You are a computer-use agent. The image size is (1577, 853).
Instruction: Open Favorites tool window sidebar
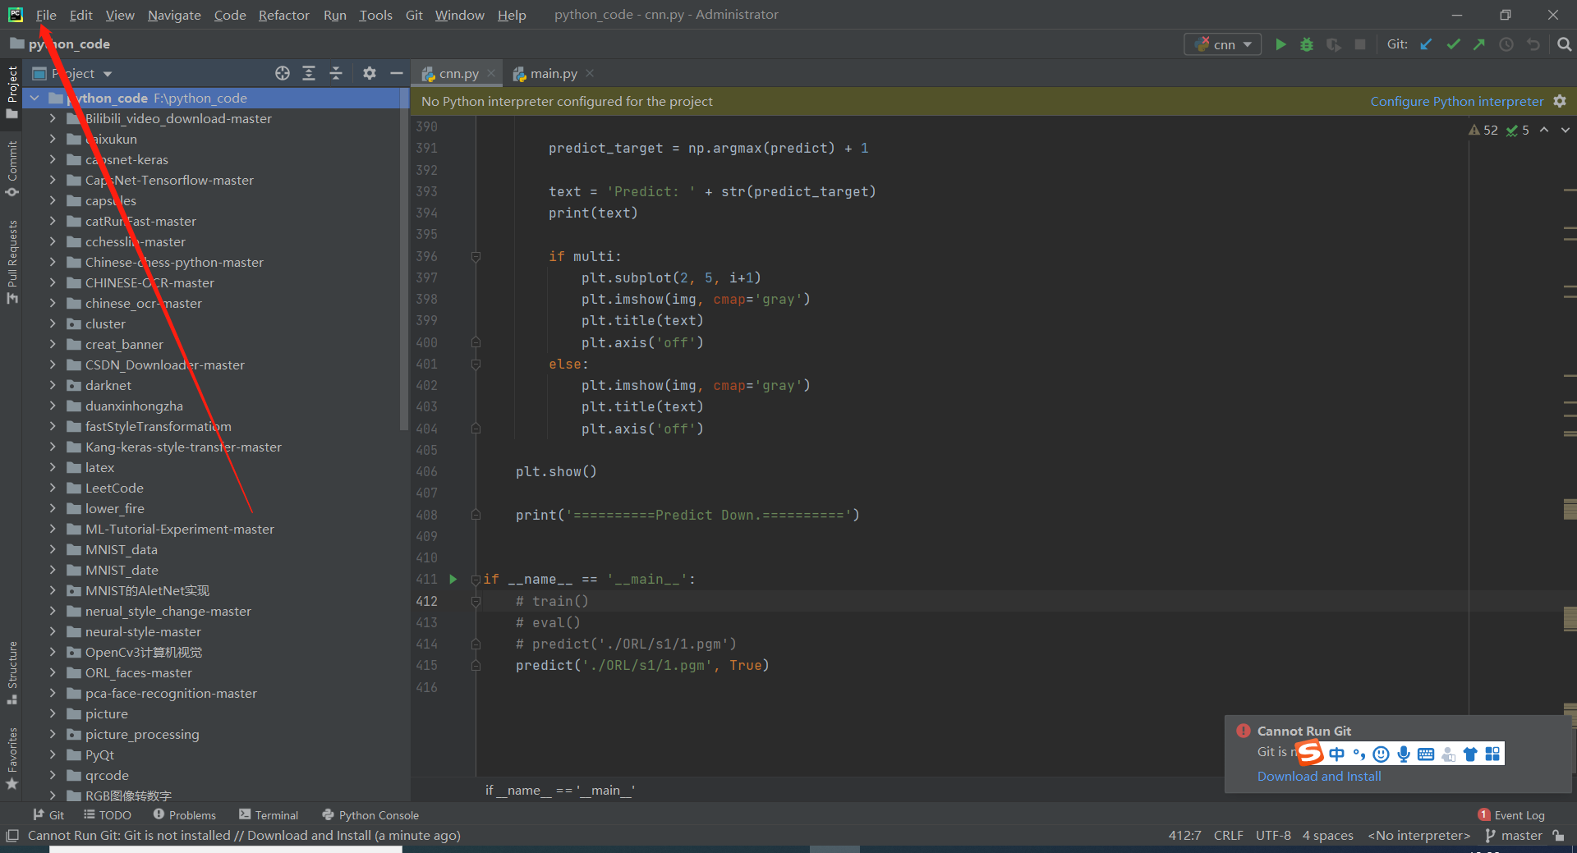point(12,759)
